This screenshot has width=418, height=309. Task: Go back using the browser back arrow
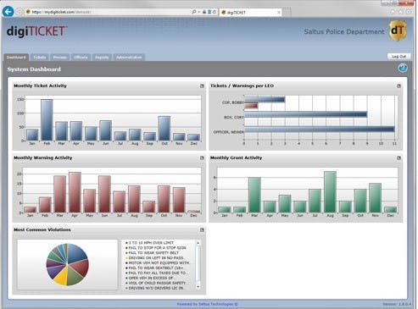tap(8, 12)
